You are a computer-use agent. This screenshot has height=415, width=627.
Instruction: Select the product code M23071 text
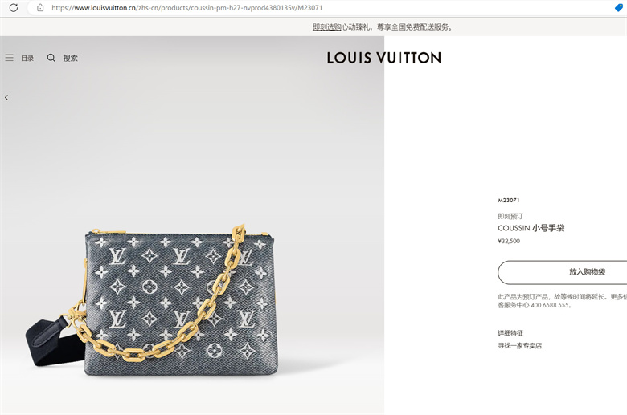tap(508, 201)
